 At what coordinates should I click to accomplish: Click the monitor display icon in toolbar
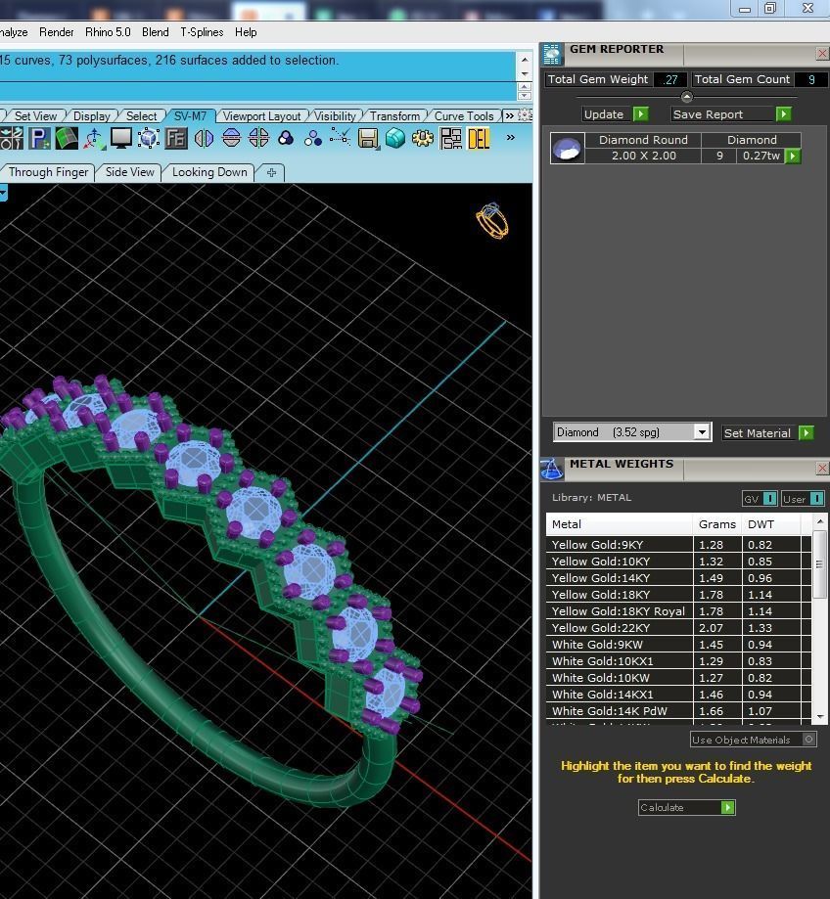pyautogui.click(x=121, y=139)
